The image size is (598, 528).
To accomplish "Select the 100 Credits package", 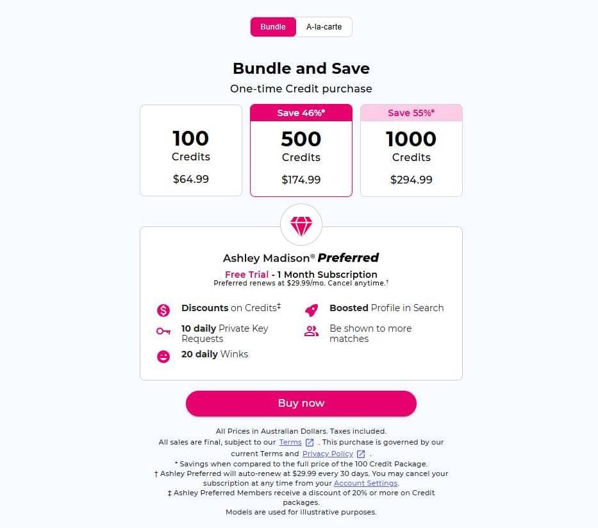I will (x=190, y=150).
